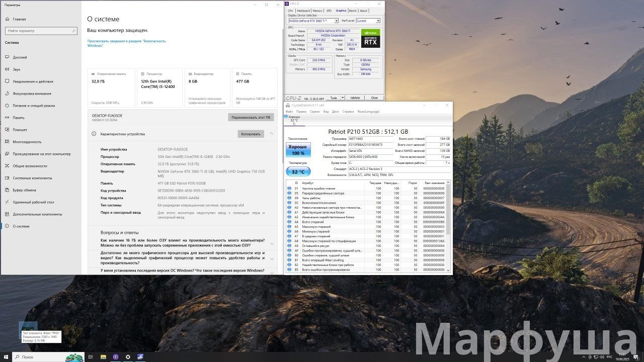Switch to the Memory tab in CPU-Z
Viewport: 644px width, 362px height.
tap(317, 11)
